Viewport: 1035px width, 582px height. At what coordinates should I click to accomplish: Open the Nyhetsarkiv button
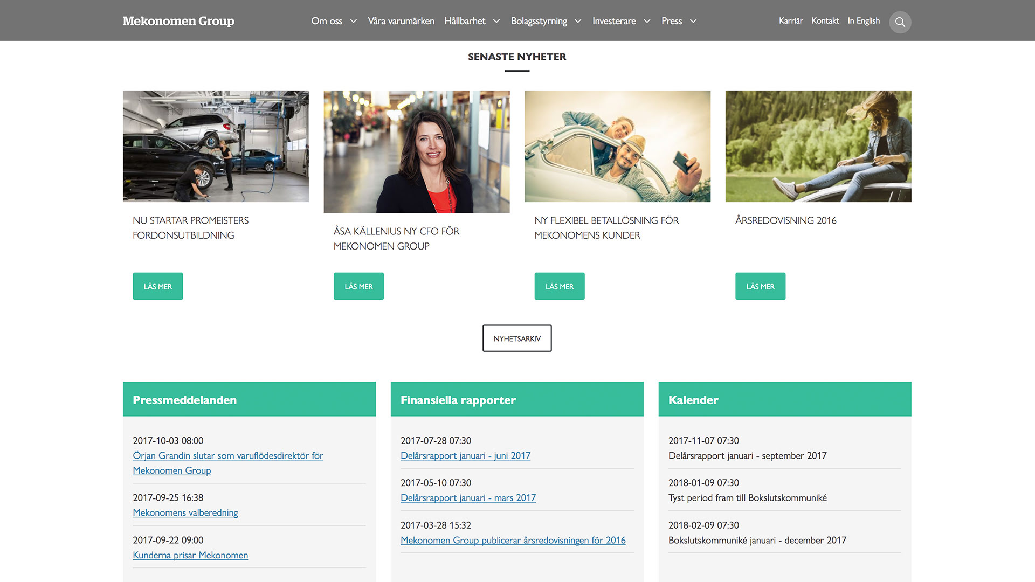point(517,338)
